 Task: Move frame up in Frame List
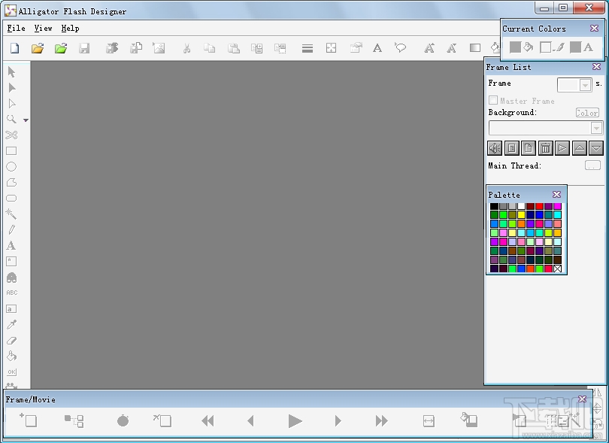pos(579,148)
